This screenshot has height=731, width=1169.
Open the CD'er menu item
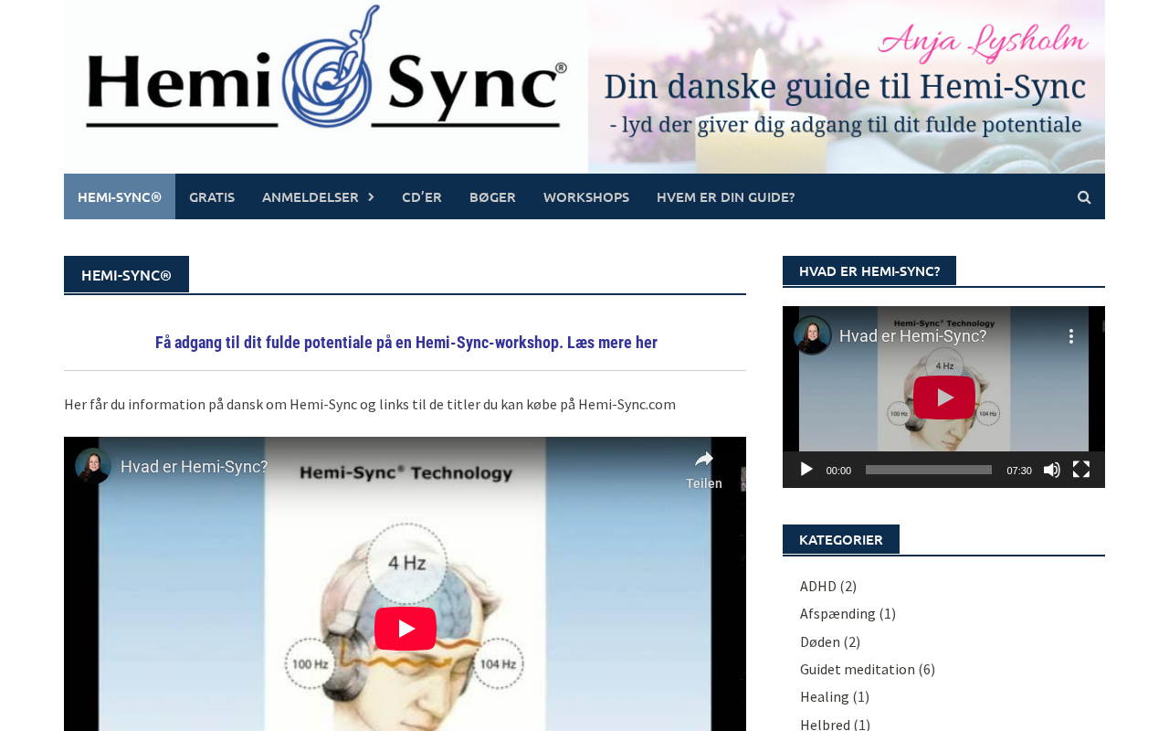[422, 196]
